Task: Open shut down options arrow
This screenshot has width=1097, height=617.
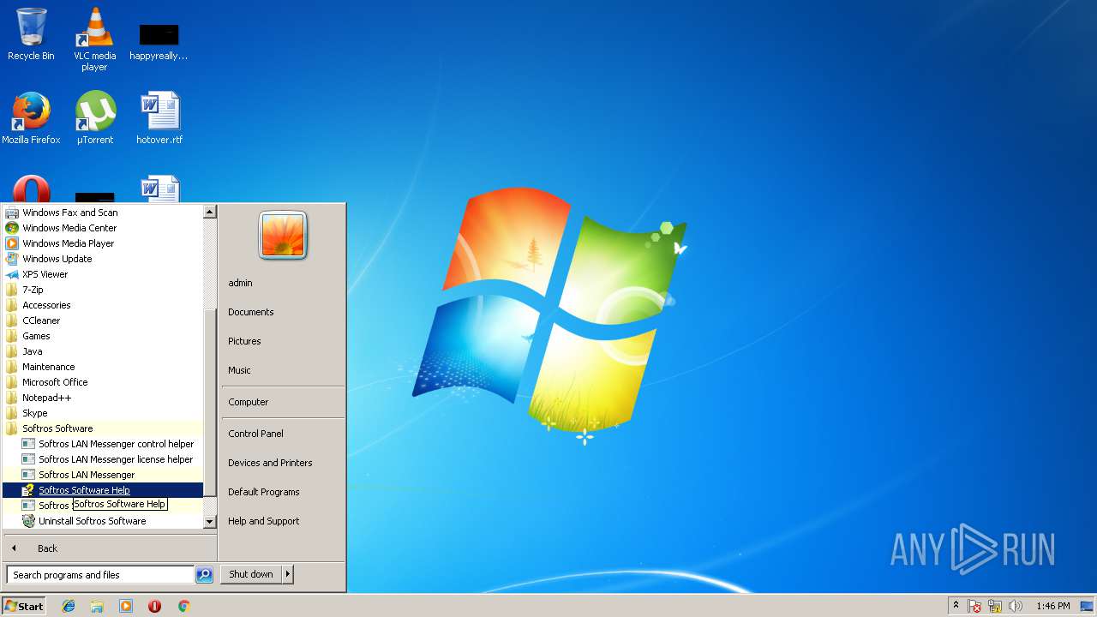Action: (x=288, y=574)
